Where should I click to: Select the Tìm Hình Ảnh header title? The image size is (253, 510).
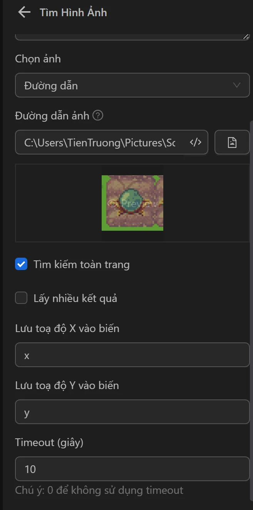tap(73, 12)
